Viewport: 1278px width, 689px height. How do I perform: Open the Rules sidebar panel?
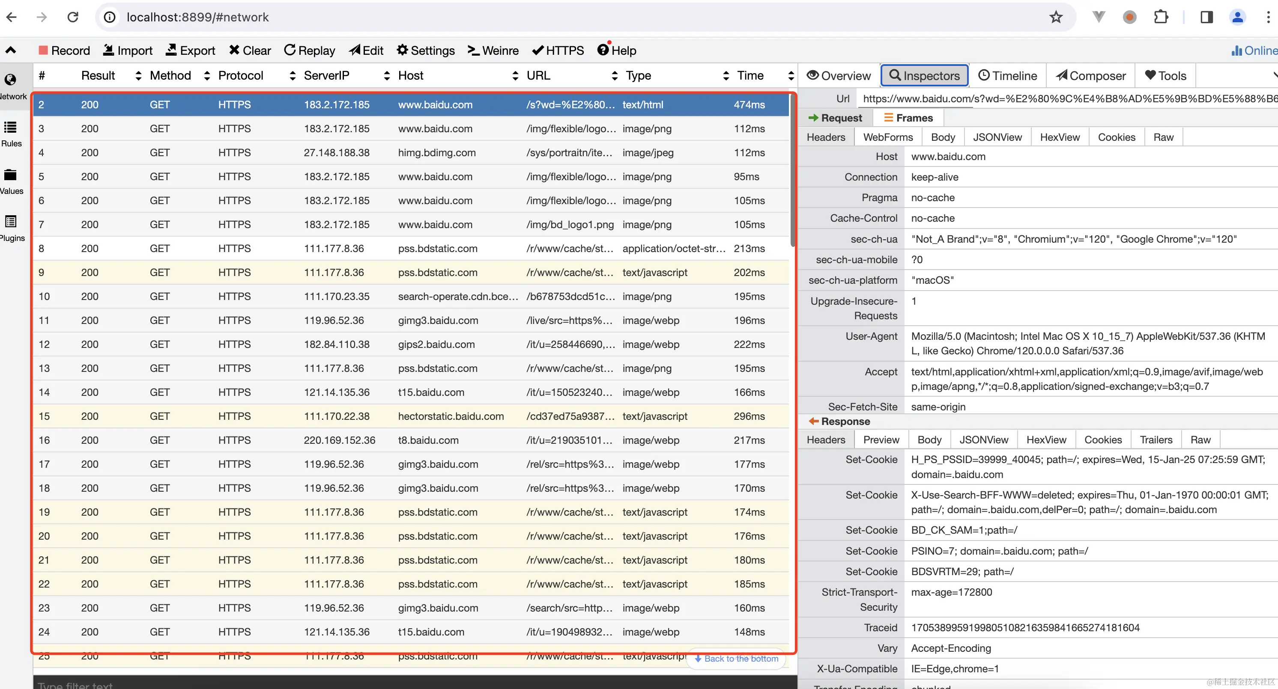tap(11, 134)
